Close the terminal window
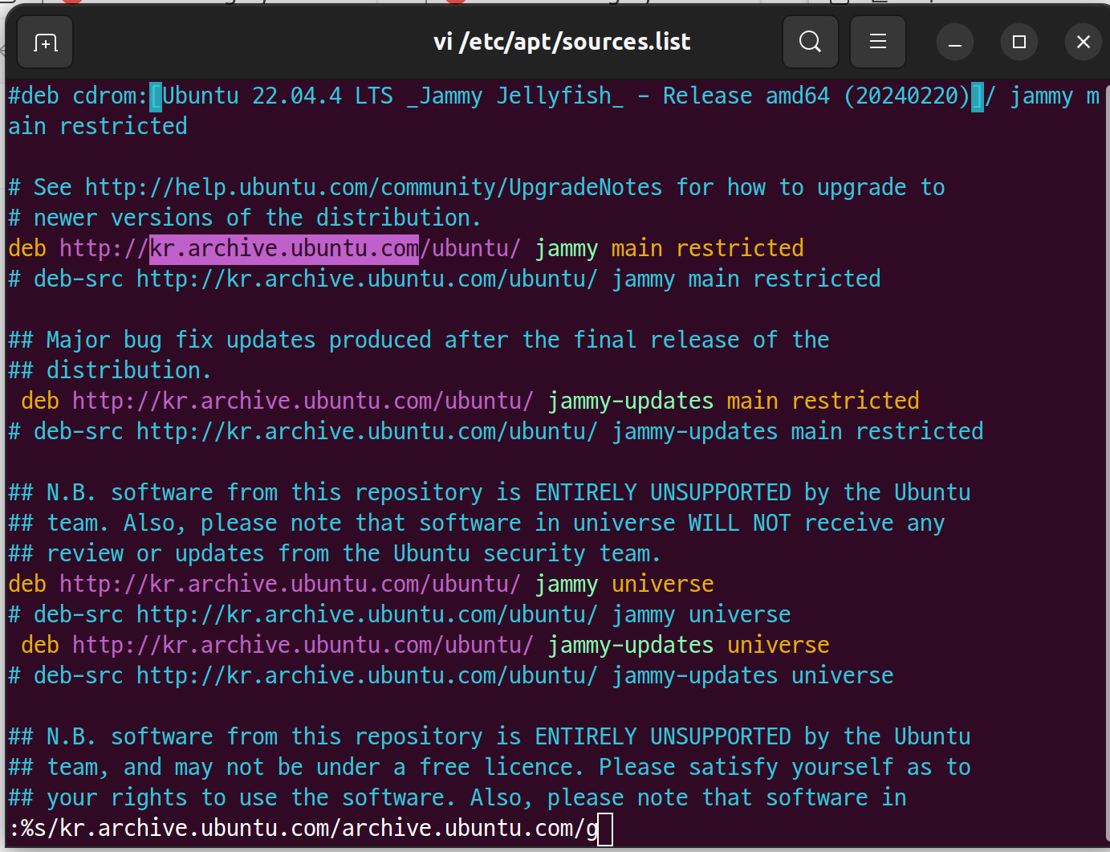 point(1084,42)
